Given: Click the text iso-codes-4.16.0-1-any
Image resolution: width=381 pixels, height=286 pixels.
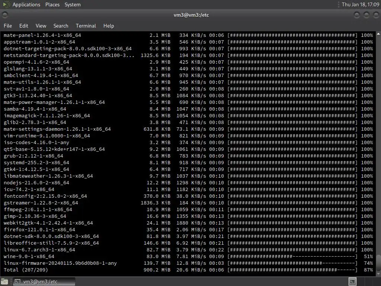Looking at the screenshot, I should (x=36, y=143).
